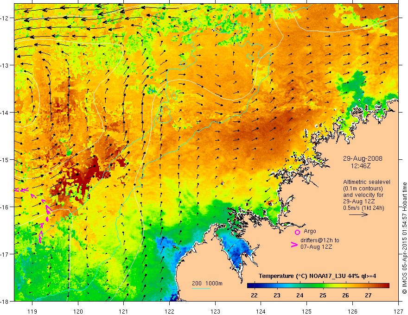Click the latitude axis label -15
408x315 pixels.
pos(5,159)
